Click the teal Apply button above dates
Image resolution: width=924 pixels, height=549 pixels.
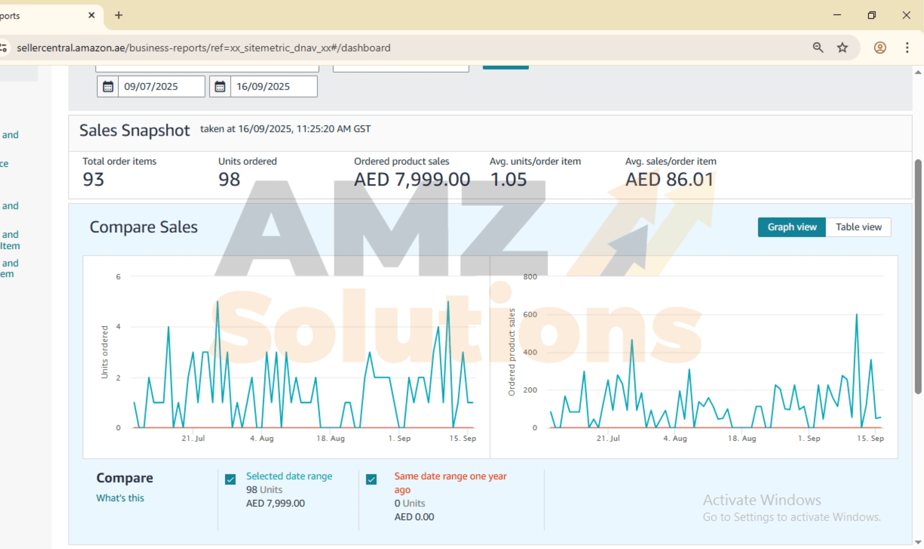click(x=505, y=67)
